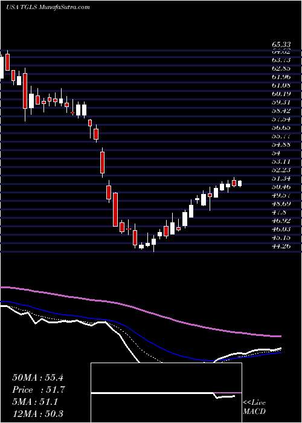
Task: Click the 57.54 price axis value
Action: [281, 119]
